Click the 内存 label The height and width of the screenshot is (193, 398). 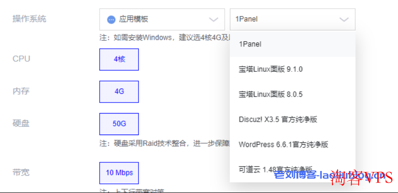pos(21,91)
